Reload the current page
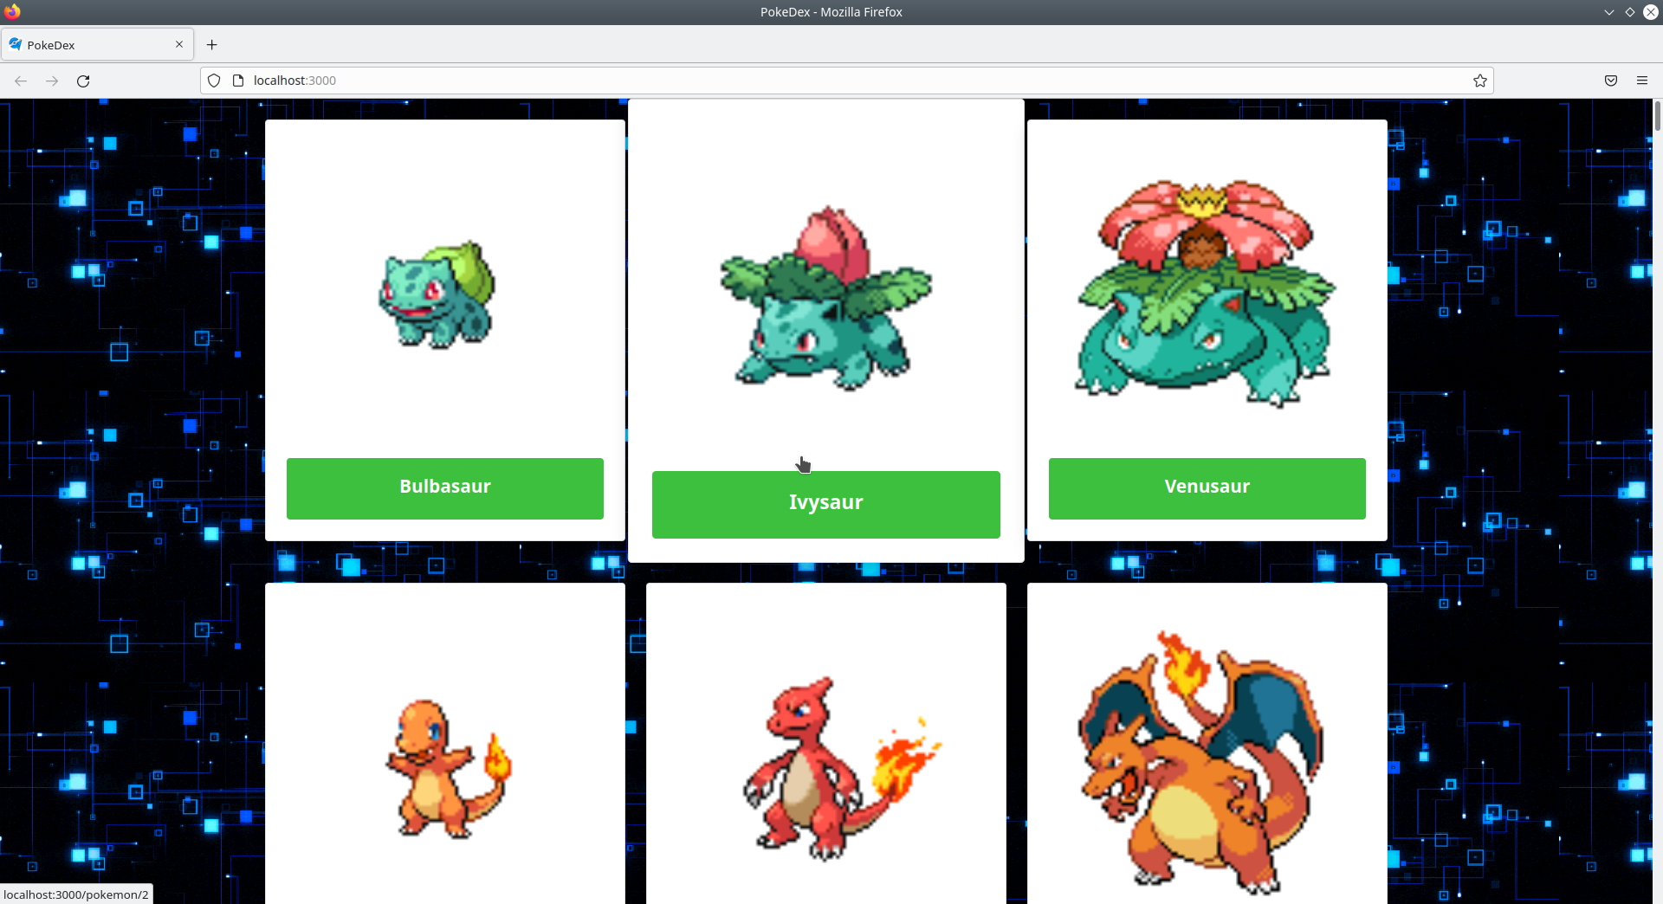The width and height of the screenshot is (1663, 904). click(83, 81)
